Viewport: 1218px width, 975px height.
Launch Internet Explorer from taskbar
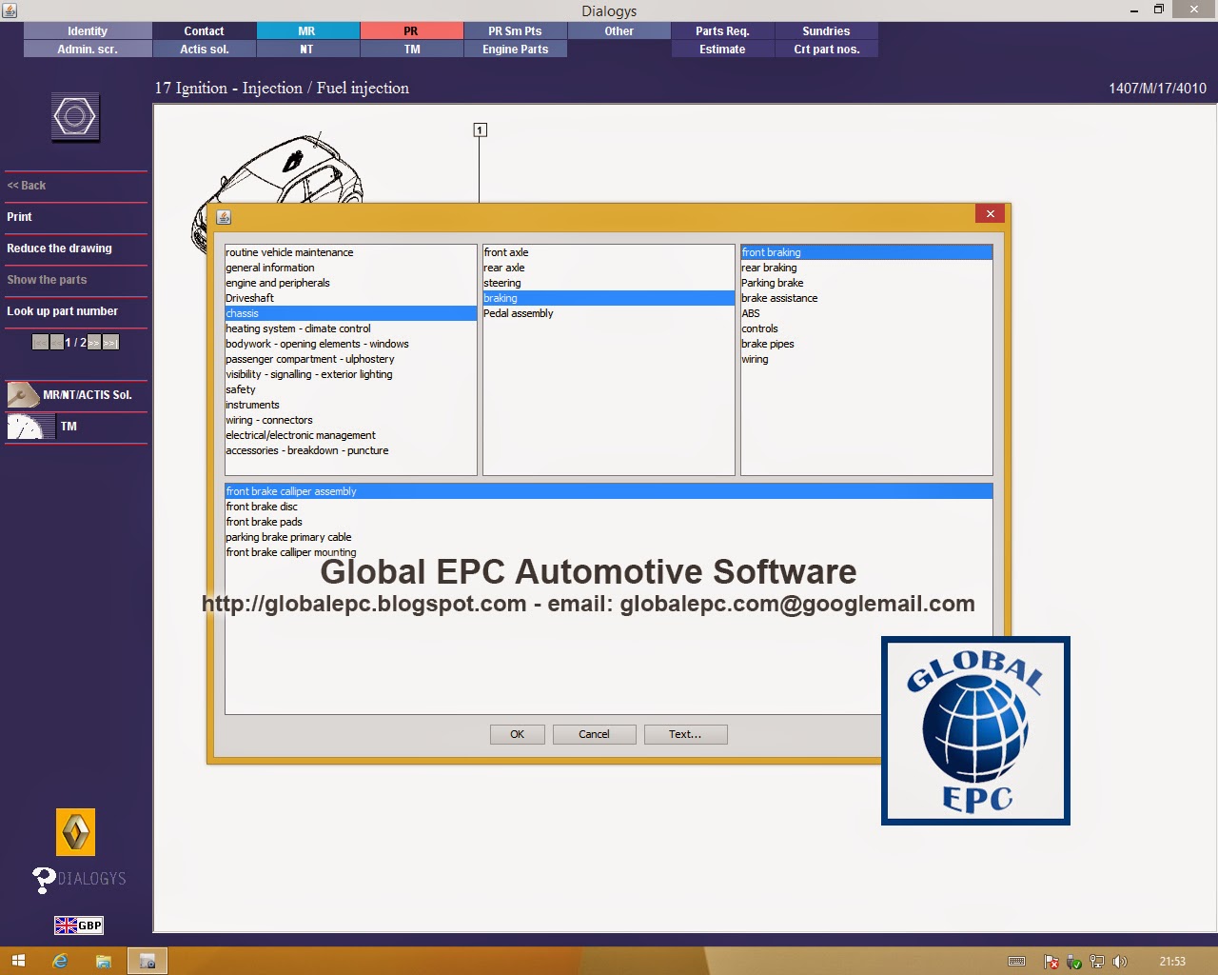(60, 961)
